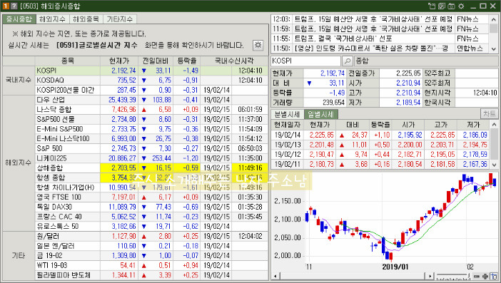Click the settings icon beside the notice text

tap(258, 45)
